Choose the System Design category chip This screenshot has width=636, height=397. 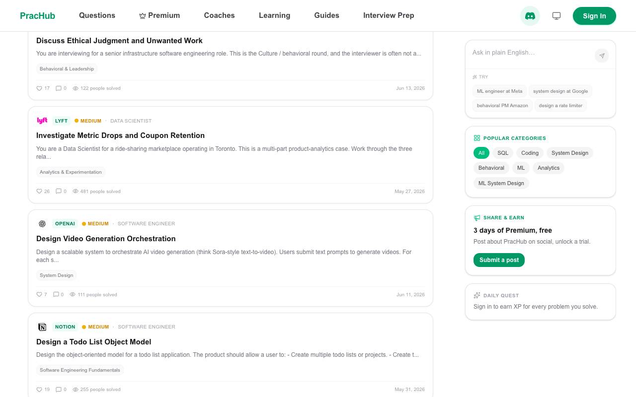point(570,153)
